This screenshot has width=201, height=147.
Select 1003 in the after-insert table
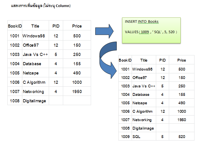125,86
